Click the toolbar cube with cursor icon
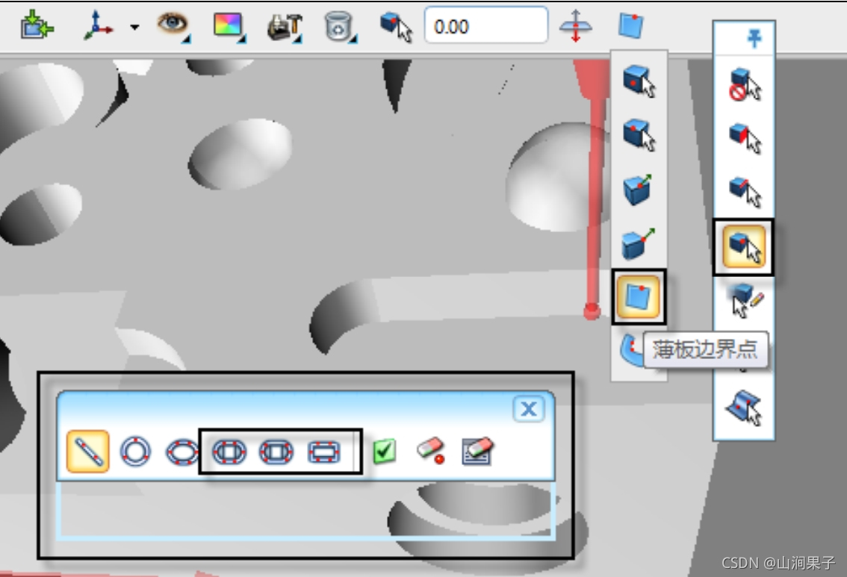This screenshot has height=577, width=847. coord(395,26)
